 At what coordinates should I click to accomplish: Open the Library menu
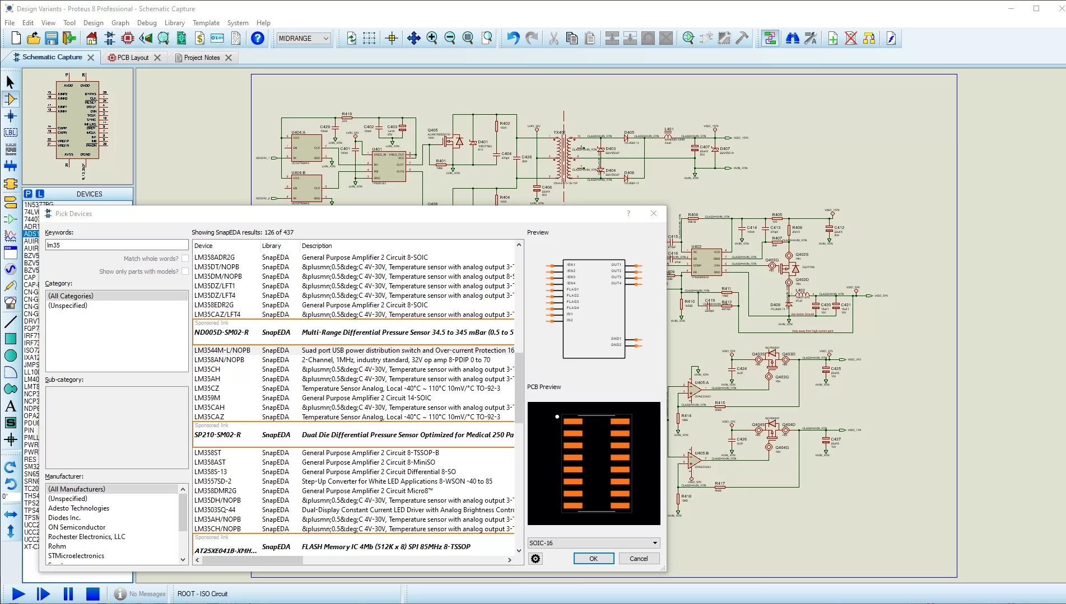174,23
